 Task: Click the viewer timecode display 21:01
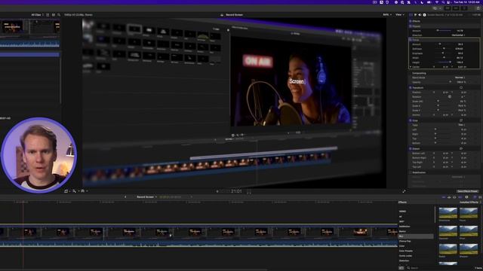(236, 191)
